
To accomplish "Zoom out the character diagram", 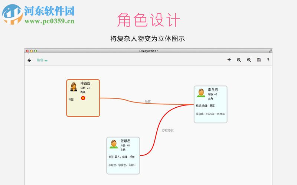I will [x=239, y=60].
